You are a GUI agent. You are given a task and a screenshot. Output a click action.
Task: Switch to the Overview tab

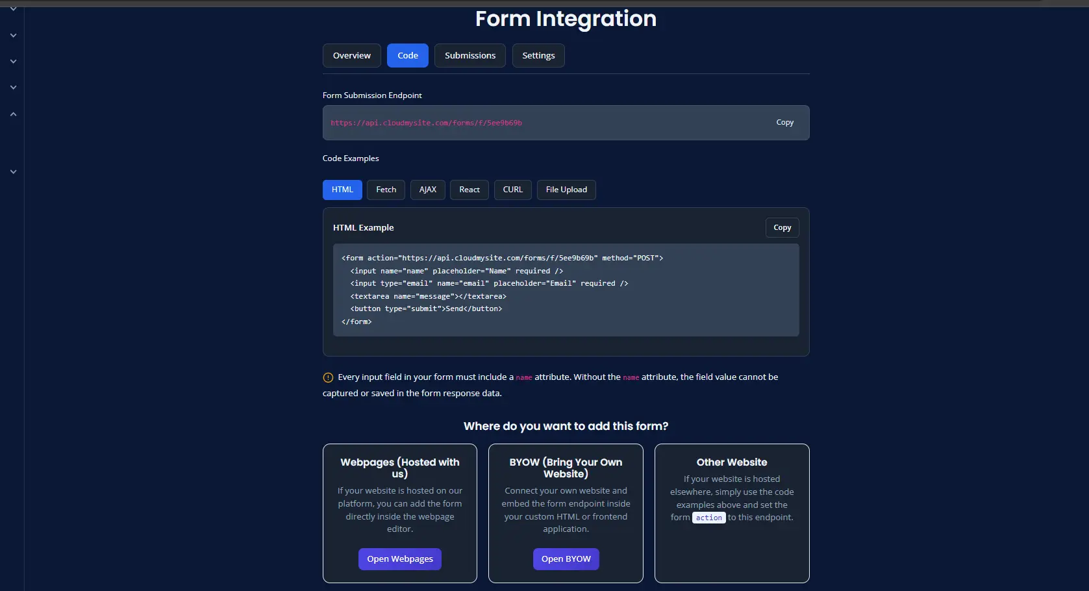click(351, 55)
